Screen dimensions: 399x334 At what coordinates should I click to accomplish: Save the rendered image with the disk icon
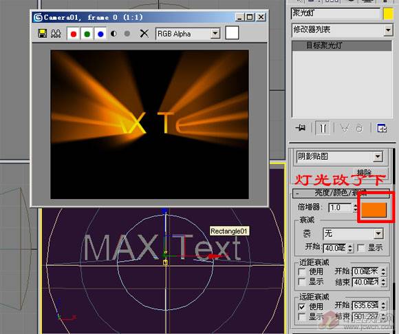click(x=42, y=33)
